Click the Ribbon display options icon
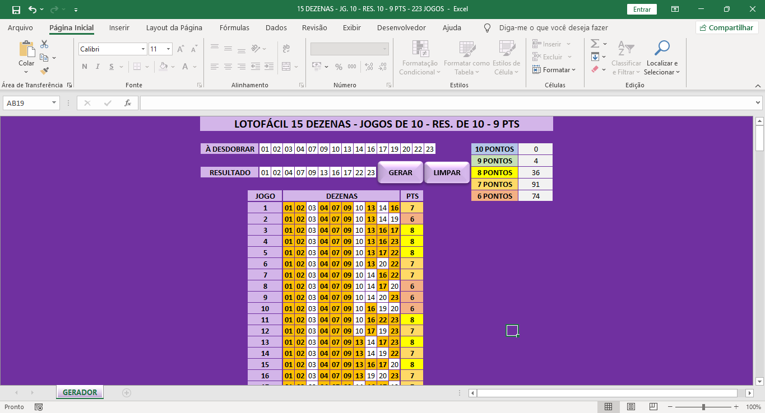Viewport: 765px width, 413px height. pos(675,10)
